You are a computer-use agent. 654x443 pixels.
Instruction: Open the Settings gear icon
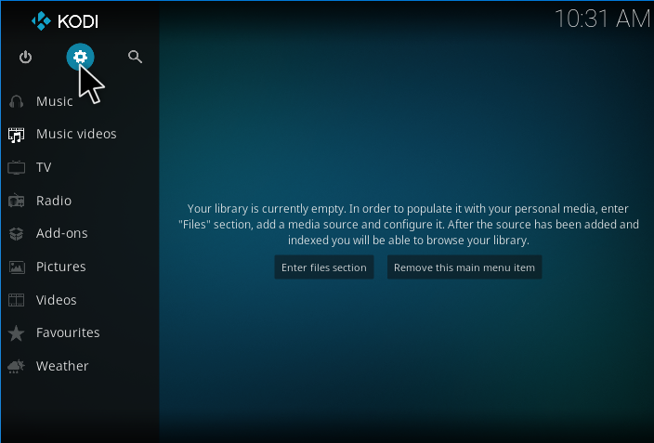80,57
